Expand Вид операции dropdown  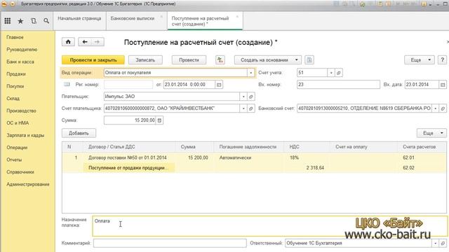251,73
